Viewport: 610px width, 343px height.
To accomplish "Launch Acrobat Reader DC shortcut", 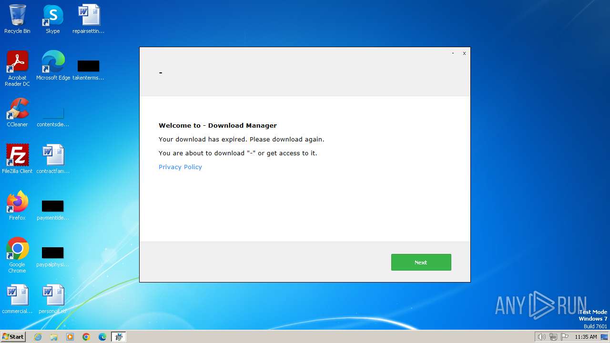I will point(17,69).
